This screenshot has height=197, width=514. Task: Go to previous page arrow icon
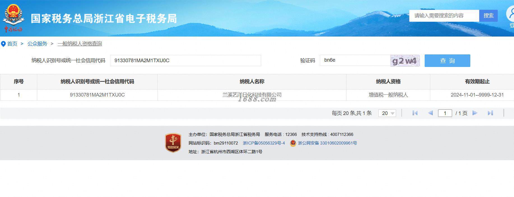click(x=431, y=113)
